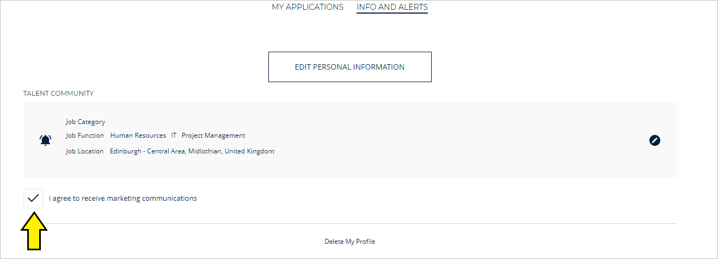718x259 pixels.
Task: Click the yellow arrow pointing at checkbox
Action: pyautogui.click(x=34, y=231)
